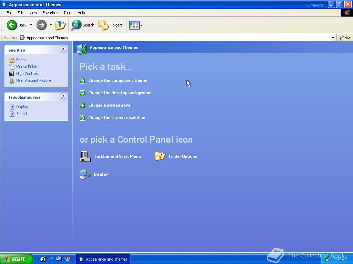Click arrow icon beside Choose a screen saver
The height and width of the screenshot is (264, 353).
pos(82,105)
